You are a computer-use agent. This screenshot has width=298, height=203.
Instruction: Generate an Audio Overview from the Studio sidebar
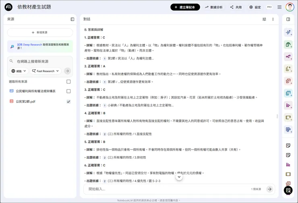coord(288,32)
